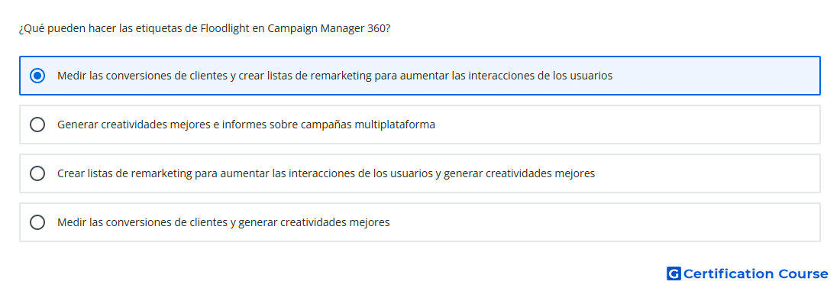Click the words 'Crear listas de remarketing' in third option
This screenshot has width=840, height=288.
[x=124, y=173]
